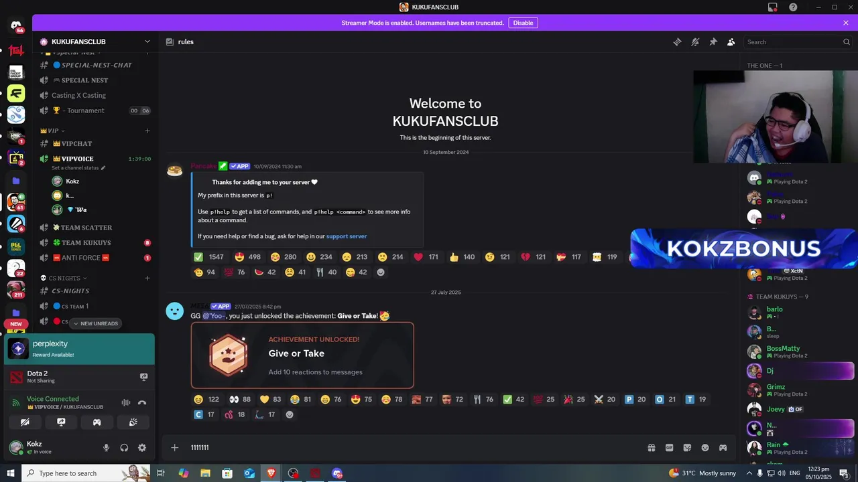858x482 pixels.
Task: Show hidden system tray icons
Action: click(749, 473)
